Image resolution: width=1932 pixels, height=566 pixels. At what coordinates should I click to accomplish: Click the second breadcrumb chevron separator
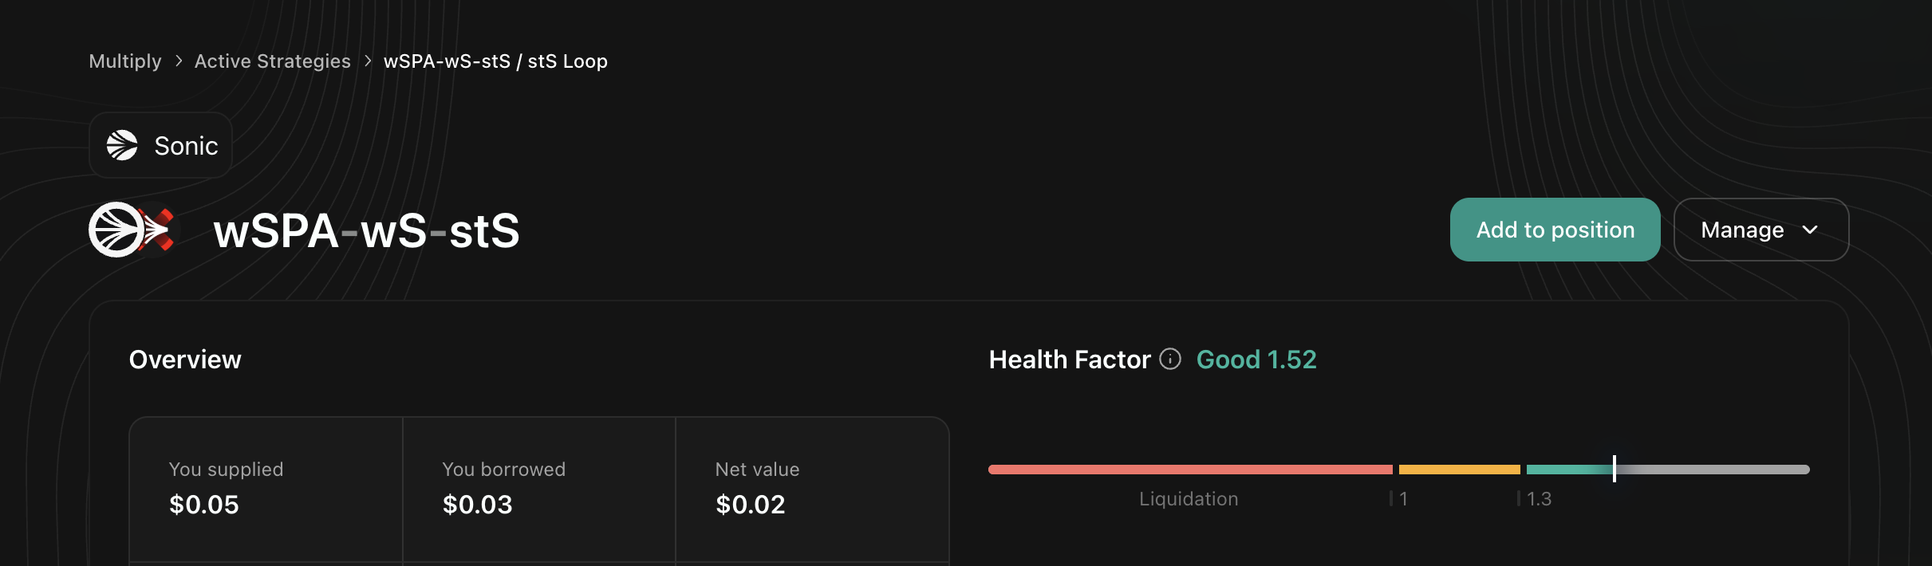point(368,61)
